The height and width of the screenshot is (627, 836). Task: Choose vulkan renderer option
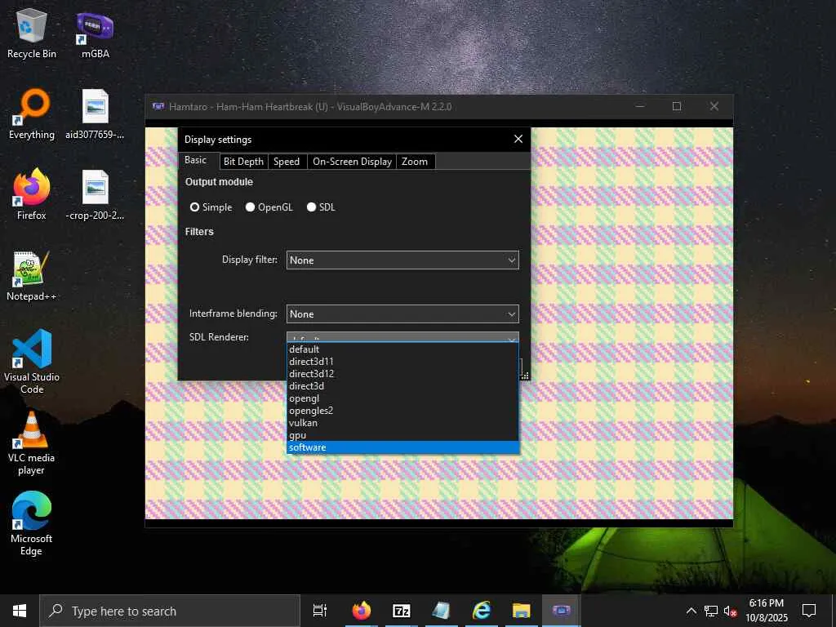click(x=402, y=423)
